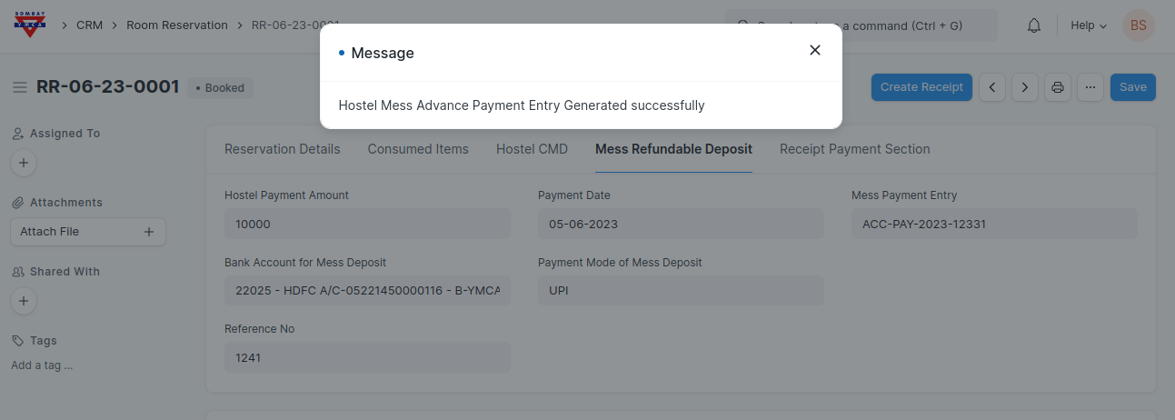1175x420 pixels.
Task: Open the Help dropdown menu
Action: [1089, 25]
